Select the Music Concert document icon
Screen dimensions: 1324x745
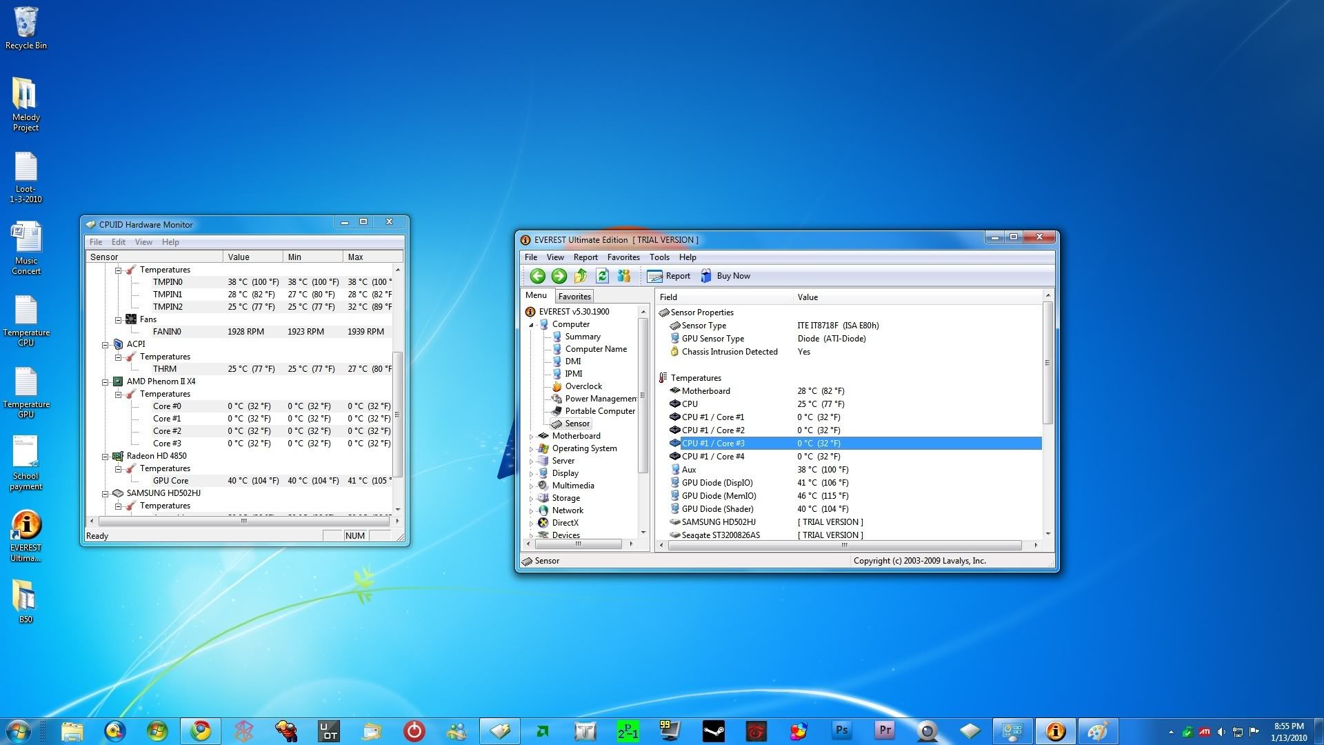point(26,248)
